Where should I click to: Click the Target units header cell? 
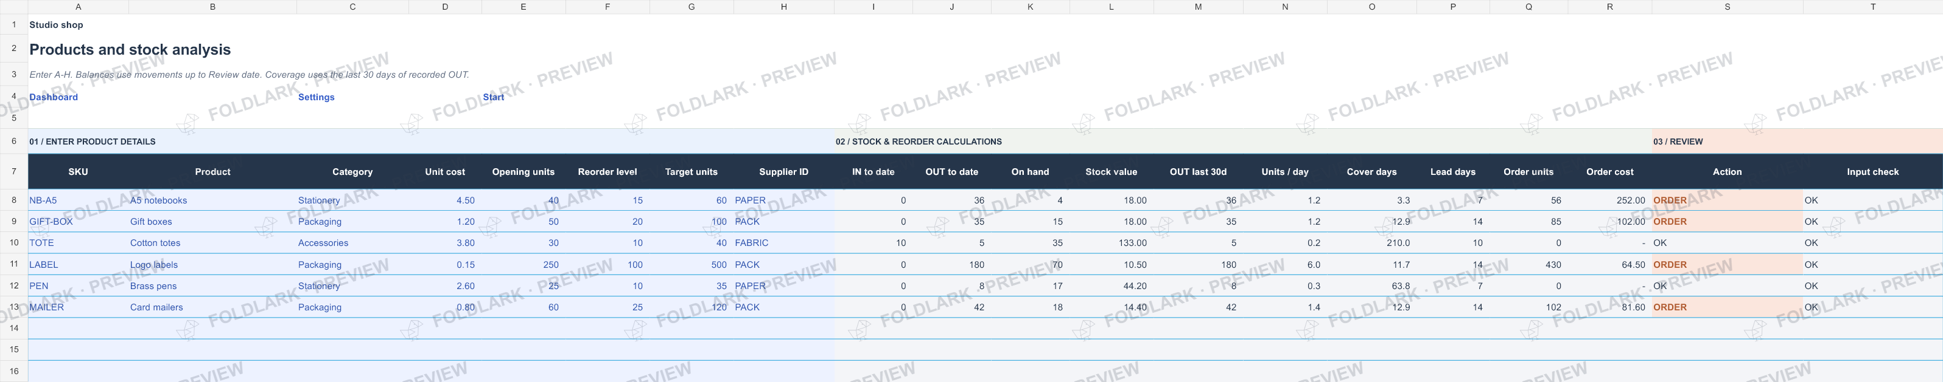[x=691, y=171]
